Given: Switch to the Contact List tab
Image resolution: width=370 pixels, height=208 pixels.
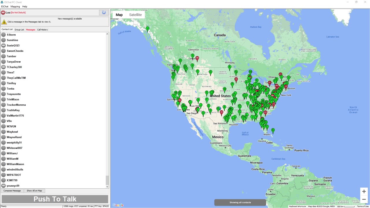Looking at the screenshot, I should 7,29.
